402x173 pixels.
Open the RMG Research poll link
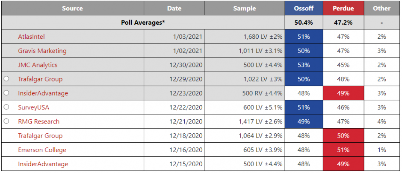(x=38, y=121)
